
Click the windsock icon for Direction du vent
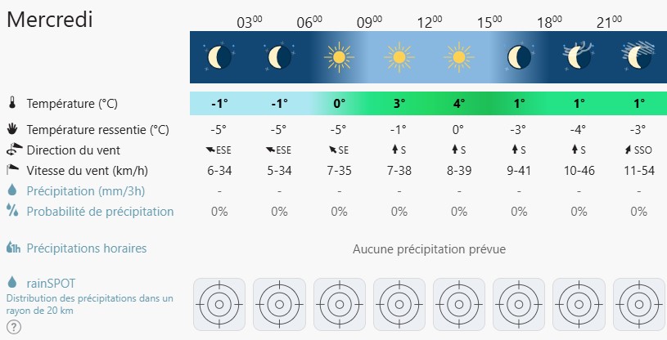tap(14, 150)
